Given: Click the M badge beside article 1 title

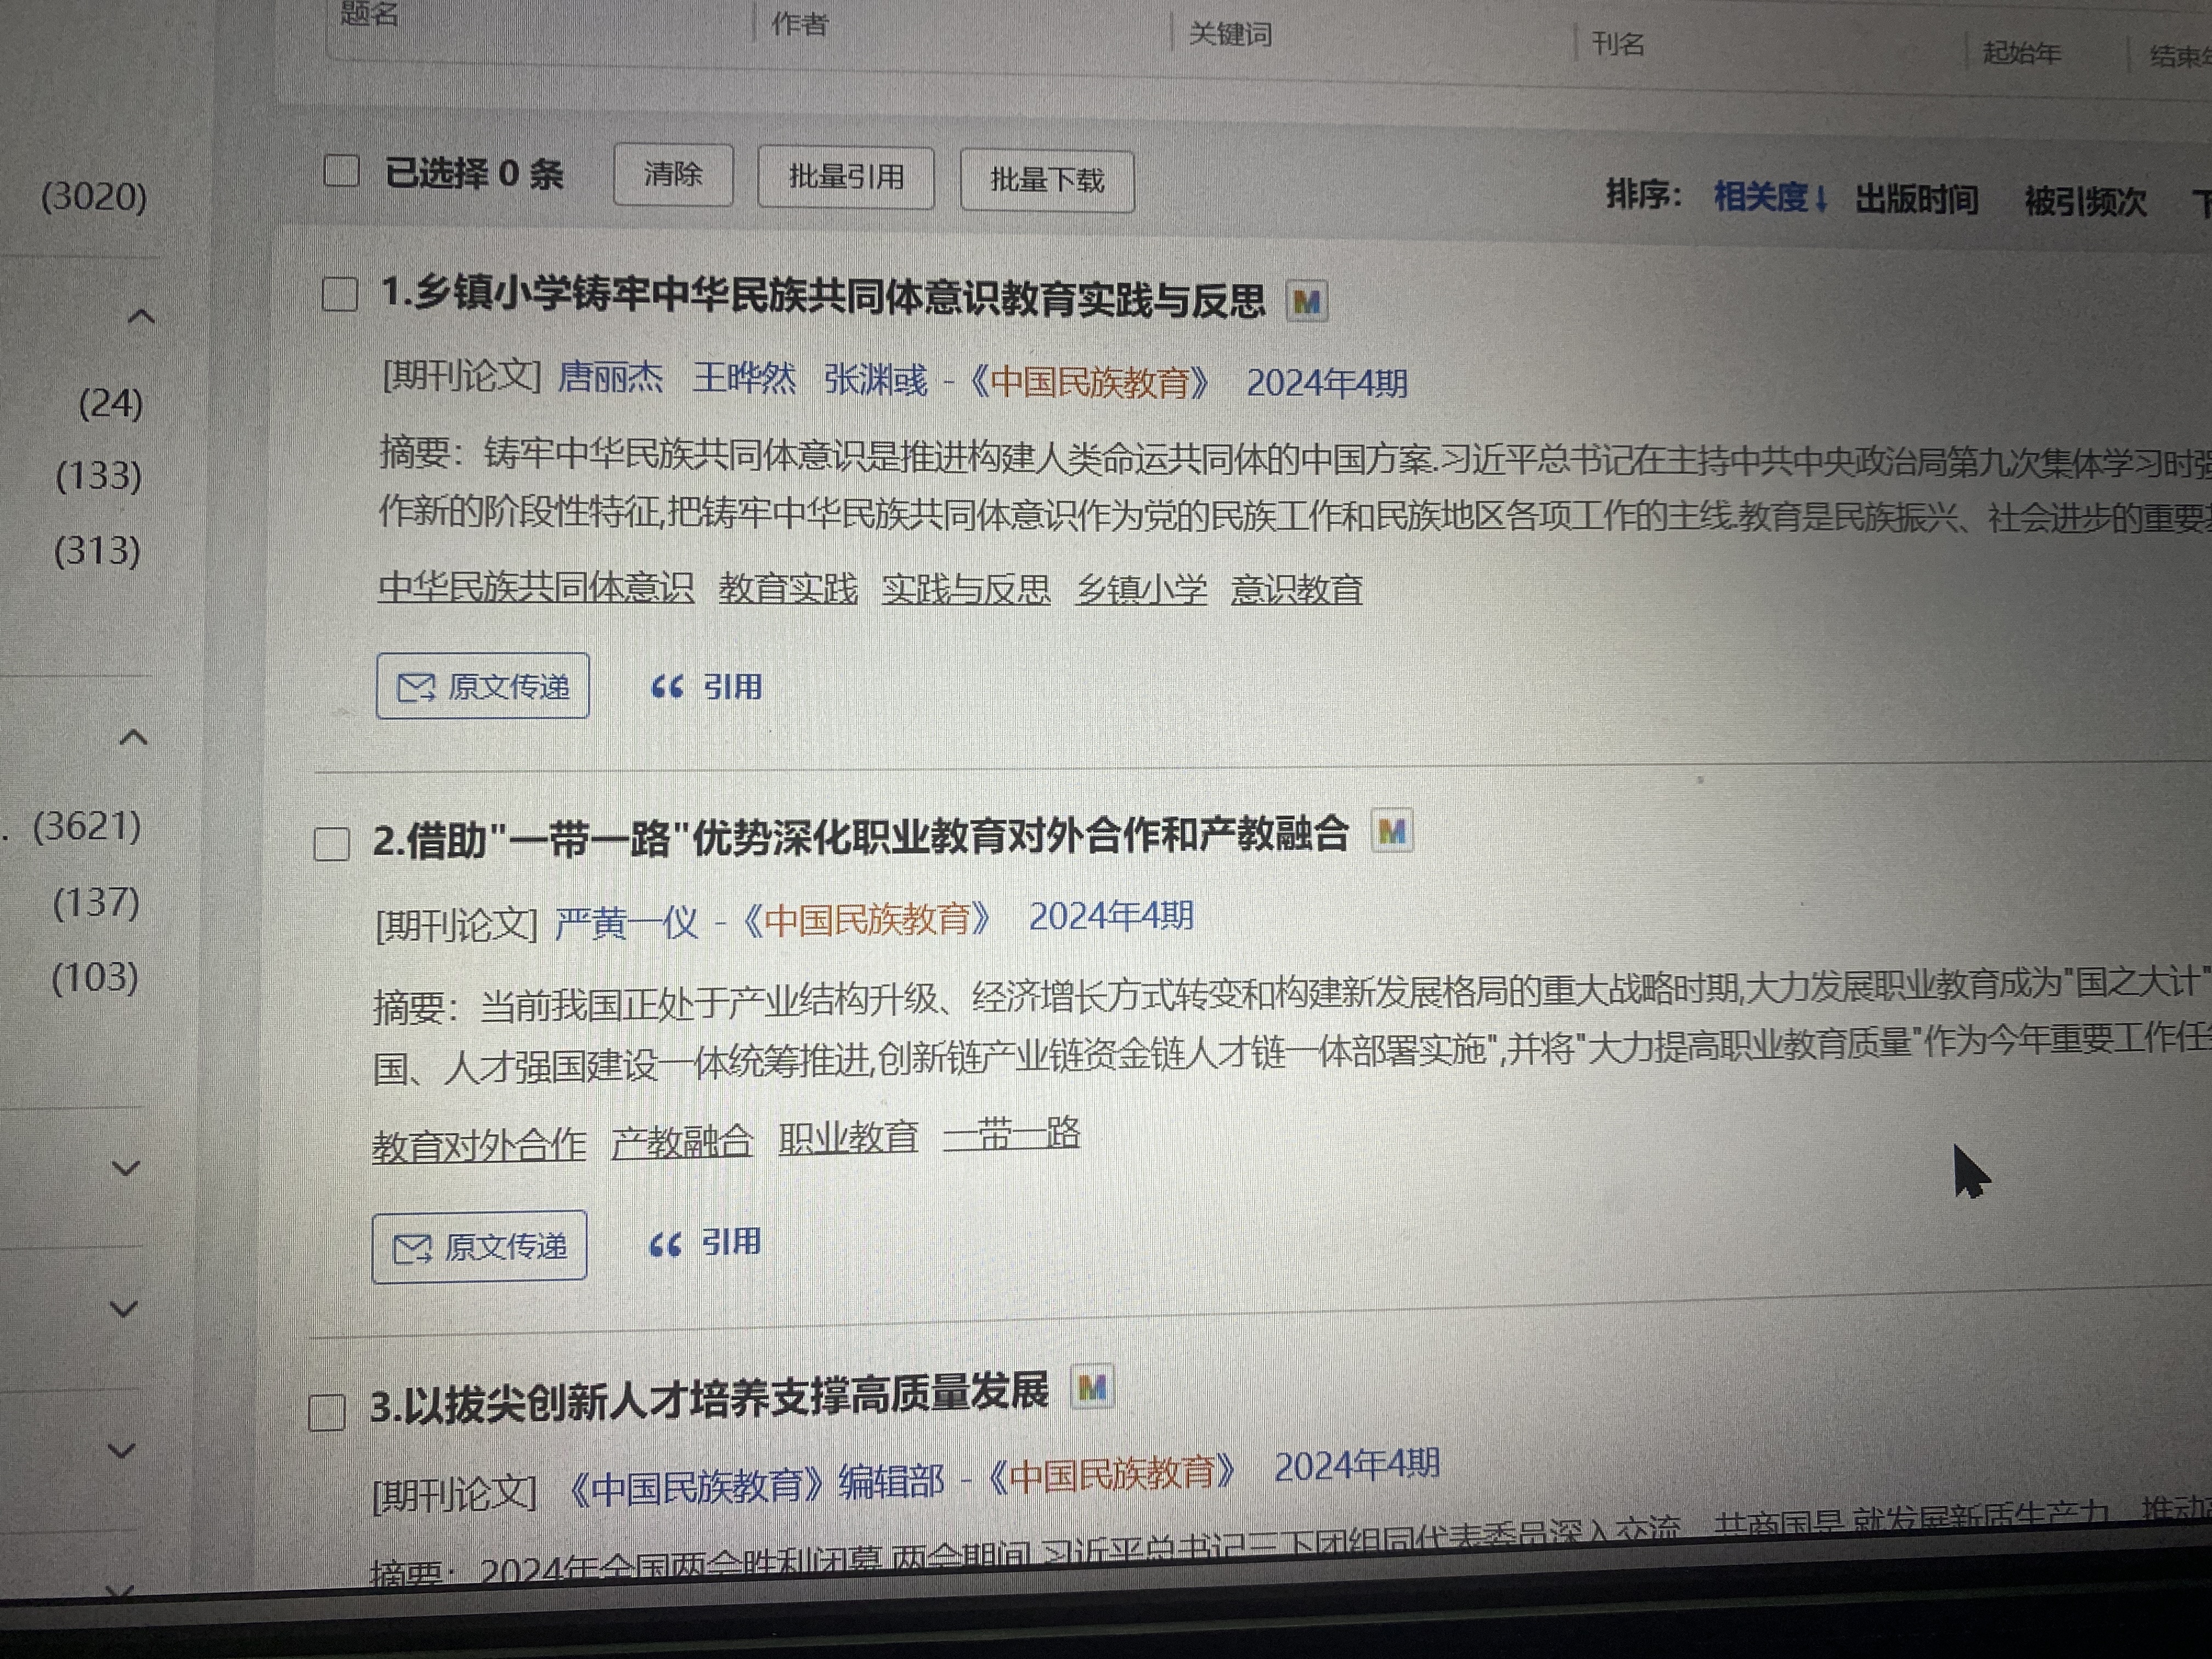Looking at the screenshot, I should point(1306,301).
